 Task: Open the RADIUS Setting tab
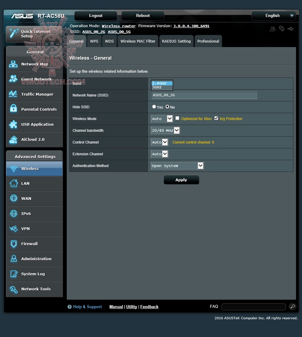click(x=176, y=41)
